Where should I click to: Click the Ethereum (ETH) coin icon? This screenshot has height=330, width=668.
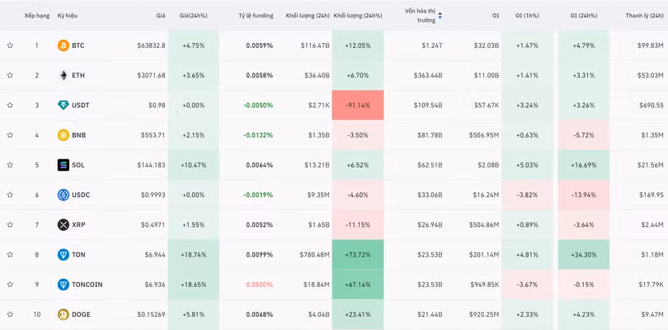[63, 75]
